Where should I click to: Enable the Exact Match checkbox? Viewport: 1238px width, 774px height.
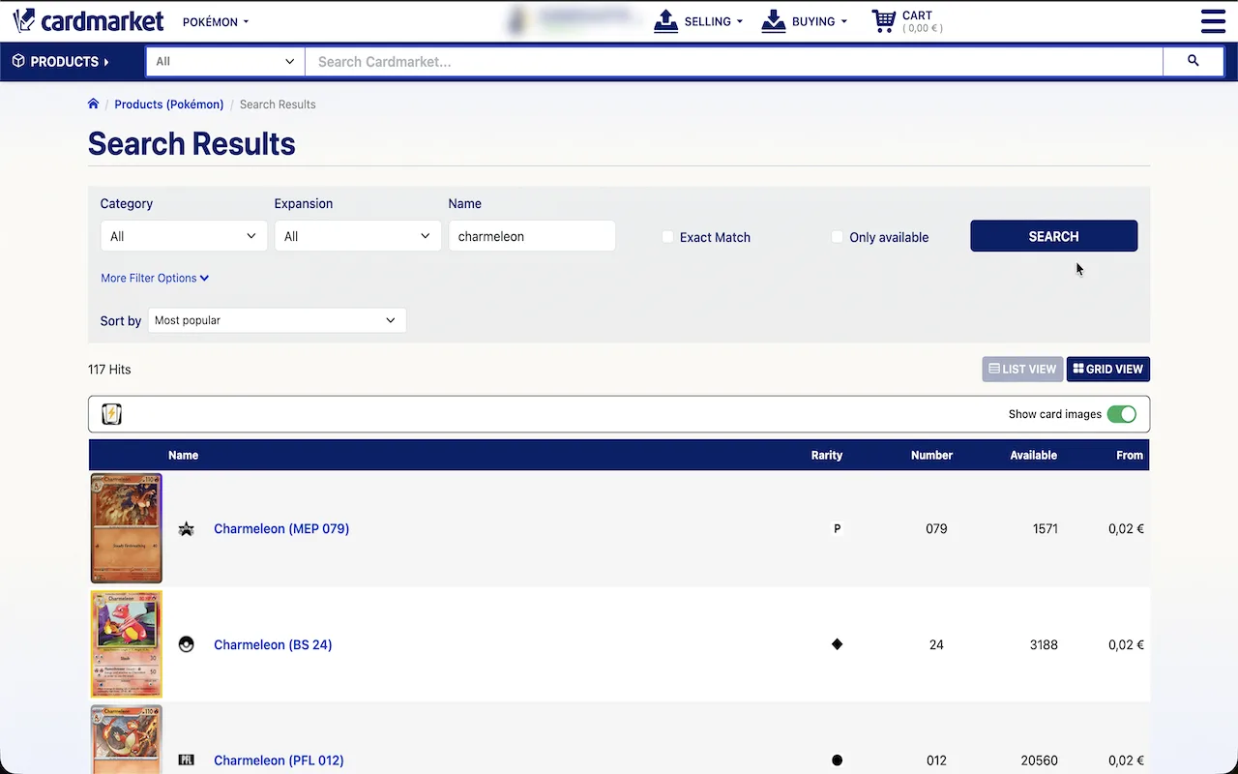(x=667, y=237)
